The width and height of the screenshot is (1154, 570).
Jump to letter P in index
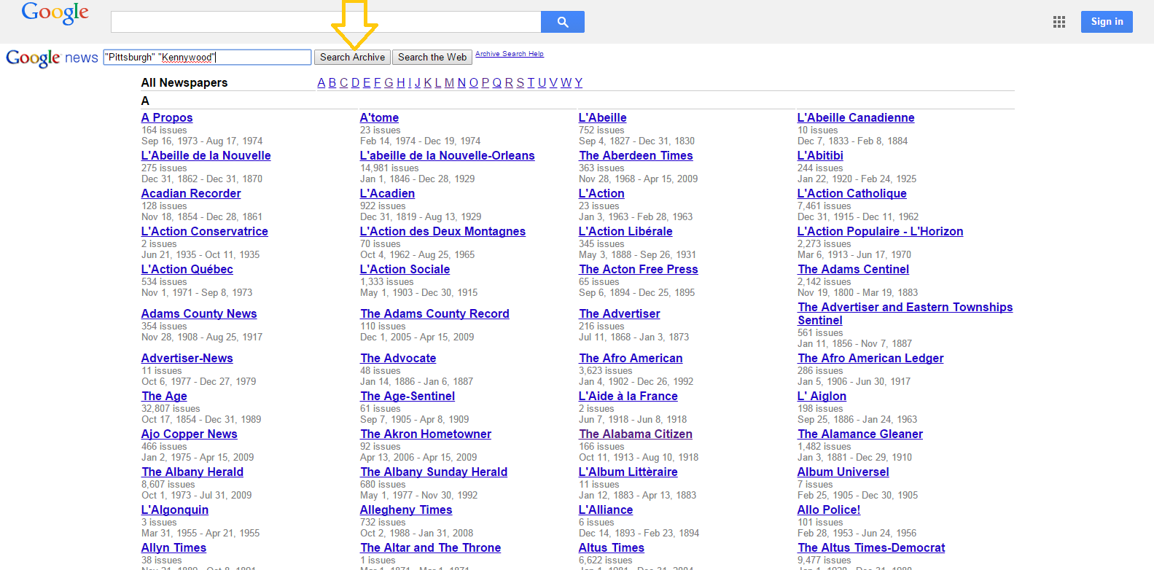click(x=486, y=83)
